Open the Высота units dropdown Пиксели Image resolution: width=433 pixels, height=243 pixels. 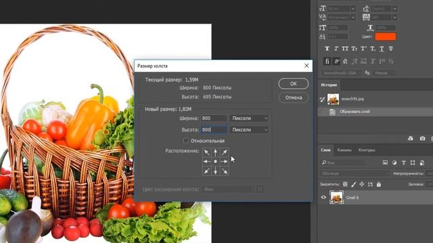(x=249, y=130)
